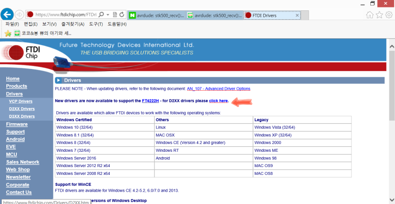The width and height of the screenshot is (395, 204).
Task: Click the blue arrow icon beside Drivers heading
Action: pos(58,80)
